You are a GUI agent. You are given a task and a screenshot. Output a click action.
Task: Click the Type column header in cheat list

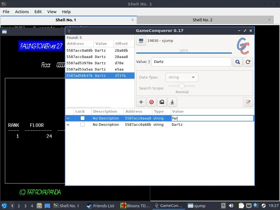[x=161, y=112]
